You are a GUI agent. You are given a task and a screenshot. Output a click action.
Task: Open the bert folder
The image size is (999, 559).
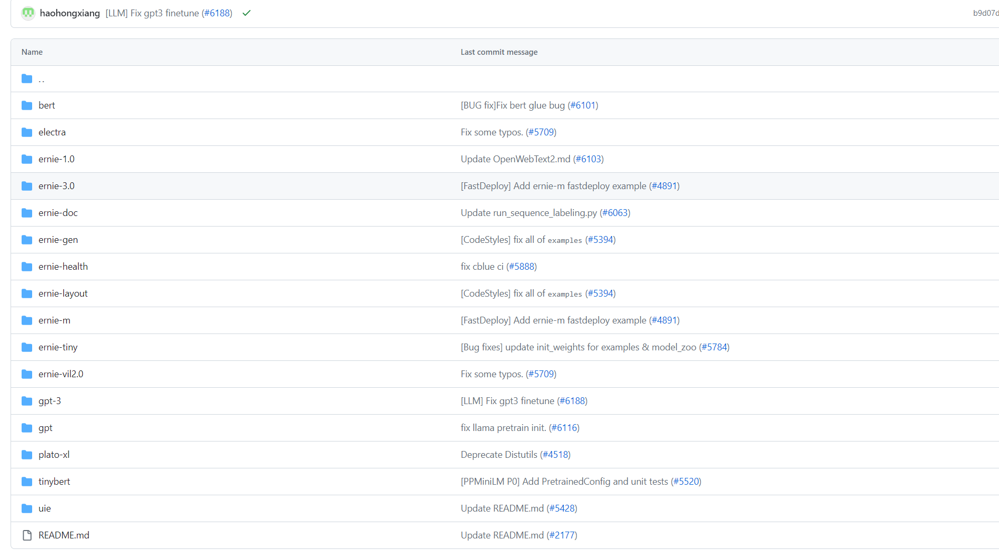point(47,105)
